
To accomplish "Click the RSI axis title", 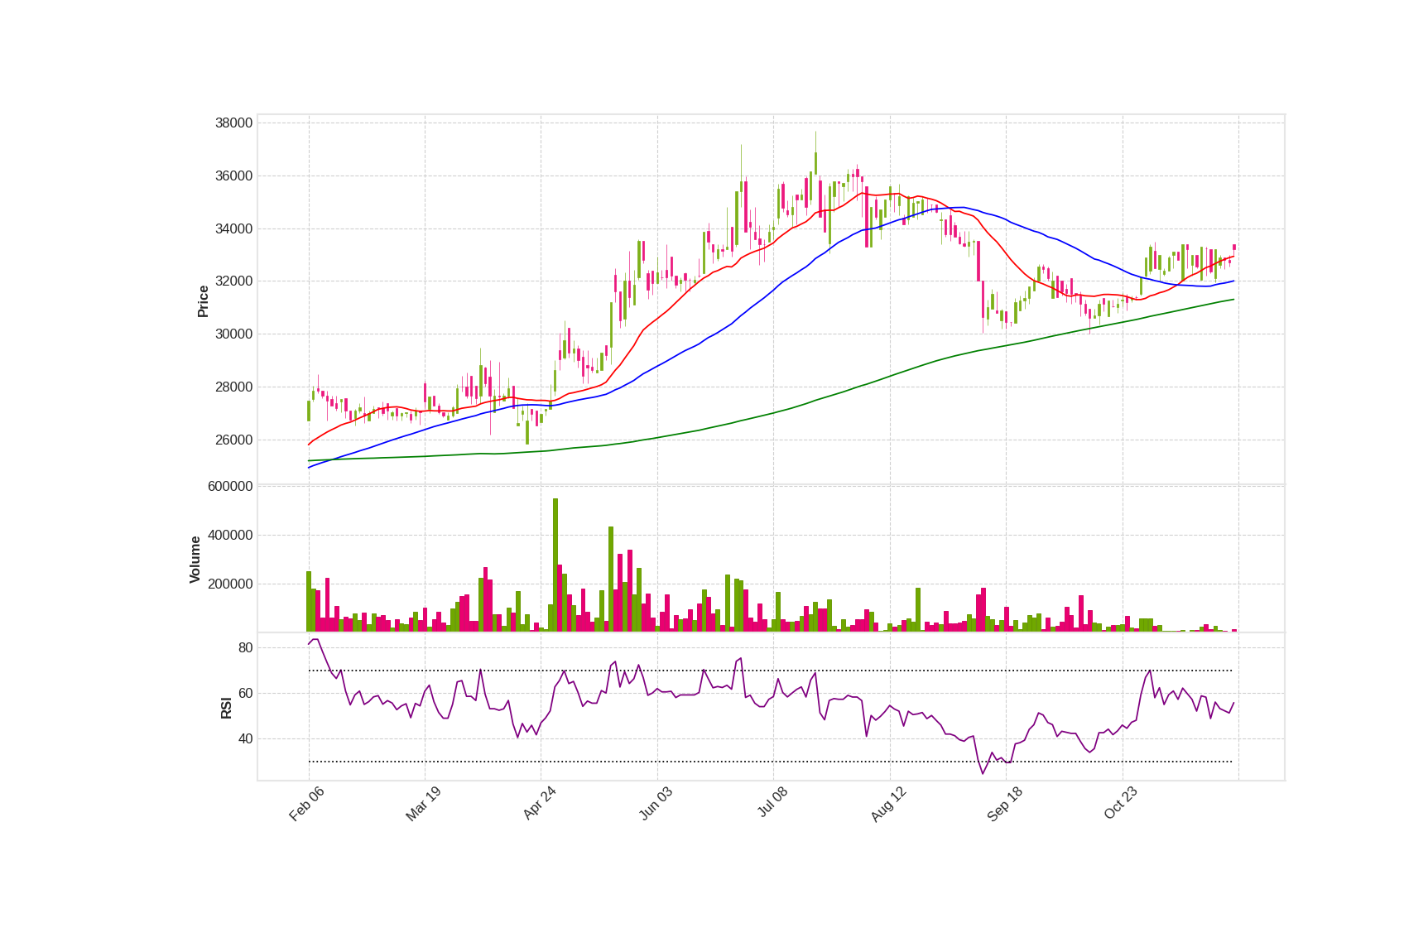I will [226, 708].
